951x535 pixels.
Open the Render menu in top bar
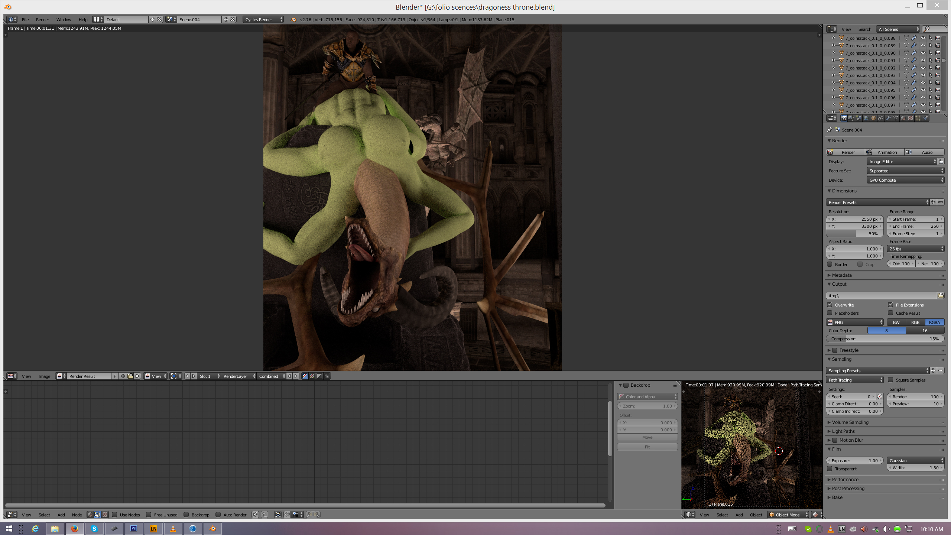click(42, 19)
